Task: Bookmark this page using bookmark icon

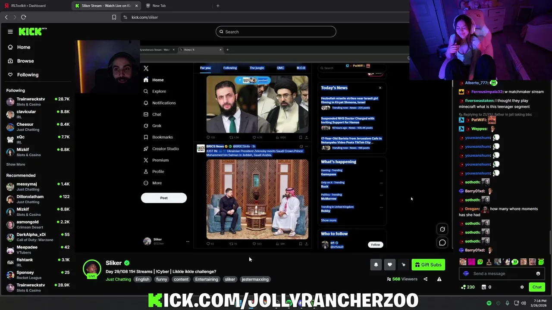Action: (x=114, y=17)
